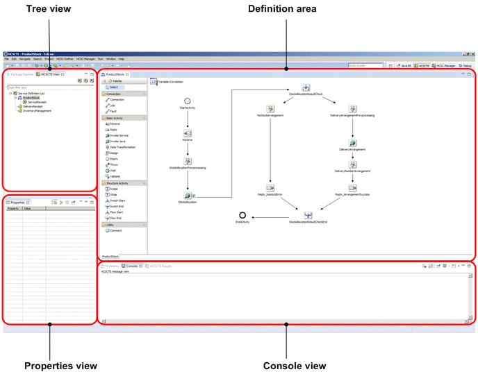Select the DeliveryArrangementPre-processing node
The image size is (478, 374).
[x=352, y=109]
